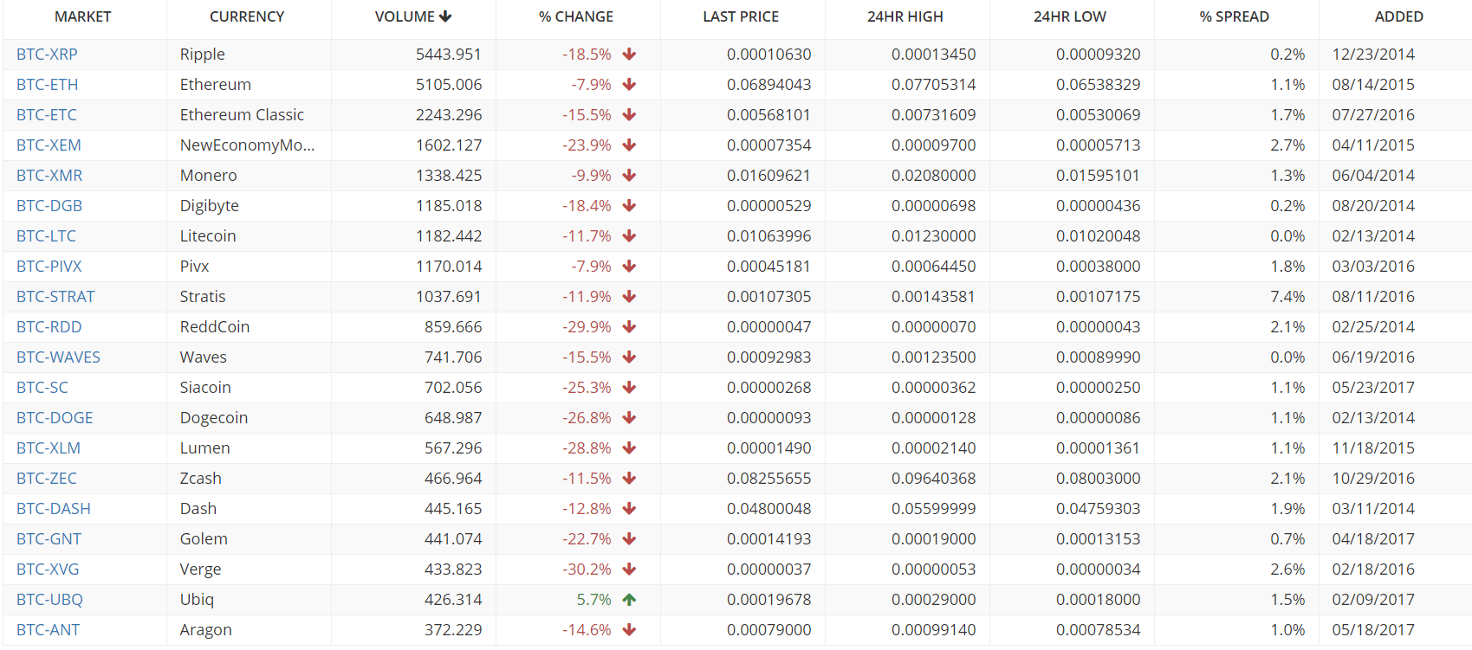Sort by the 24HR HIGH column header
The width and height of the screenshot is (1472, 650).
[905, 16]
